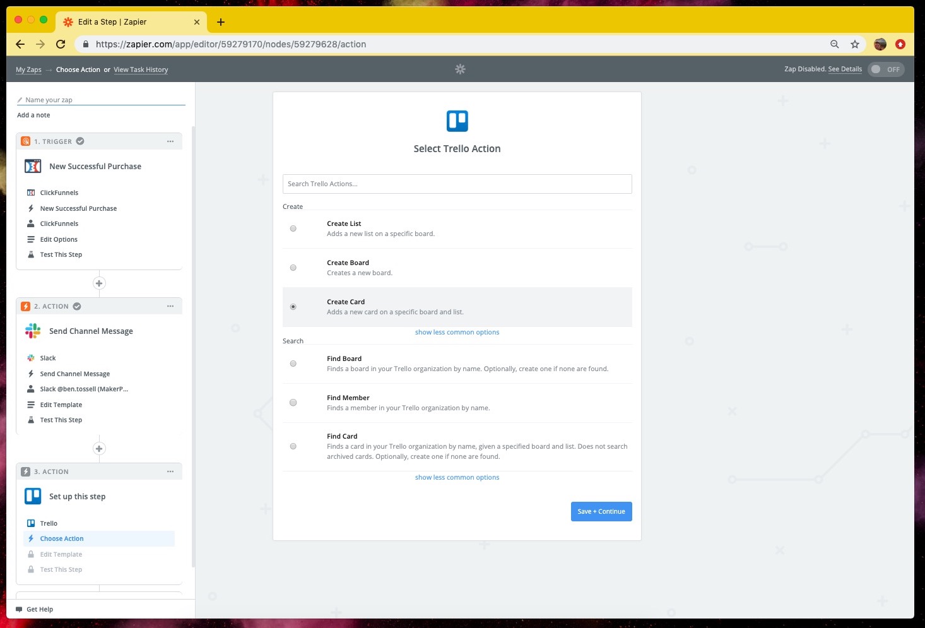Click flask icon of trigger Test This Step

(31, 254)
